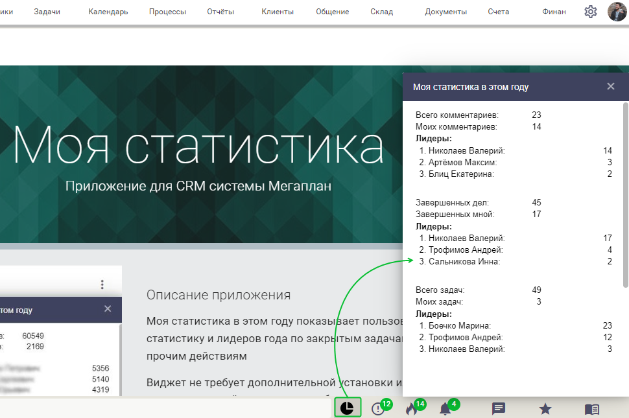Image resolution: width=629 pixels, height=418 pixels.
Task: Open your profile avatar in the top bar
Action: pyautogui.click(x=617, y=11)
